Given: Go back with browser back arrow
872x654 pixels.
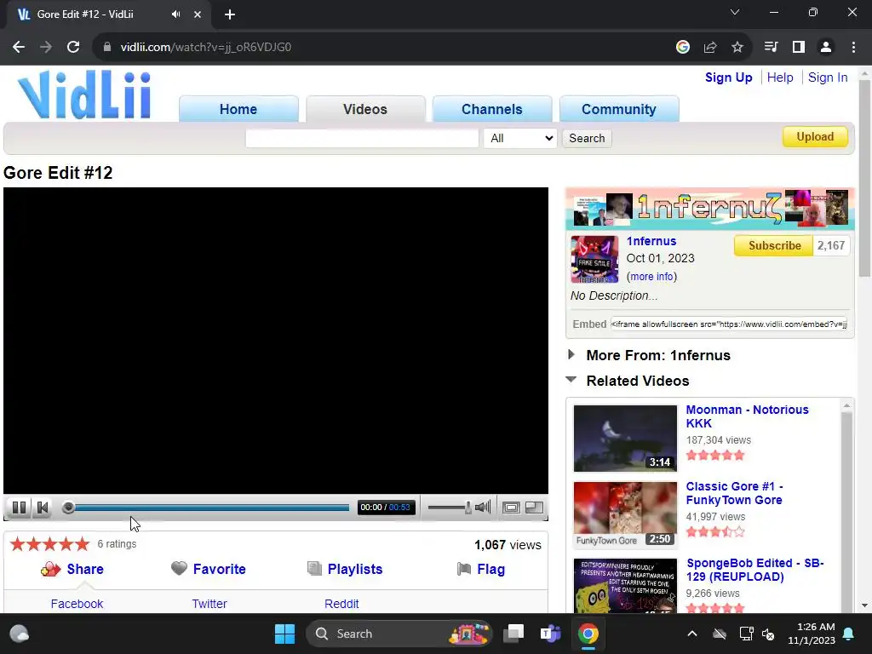Looking at the screenshot, I should [19, 48].
